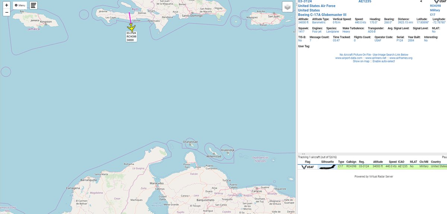
Task: Click the ICAO code AE1235 in header
Action: tap(365, 1)
